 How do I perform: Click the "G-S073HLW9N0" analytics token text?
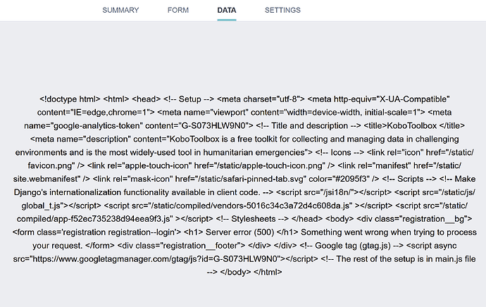click(215, 126)
